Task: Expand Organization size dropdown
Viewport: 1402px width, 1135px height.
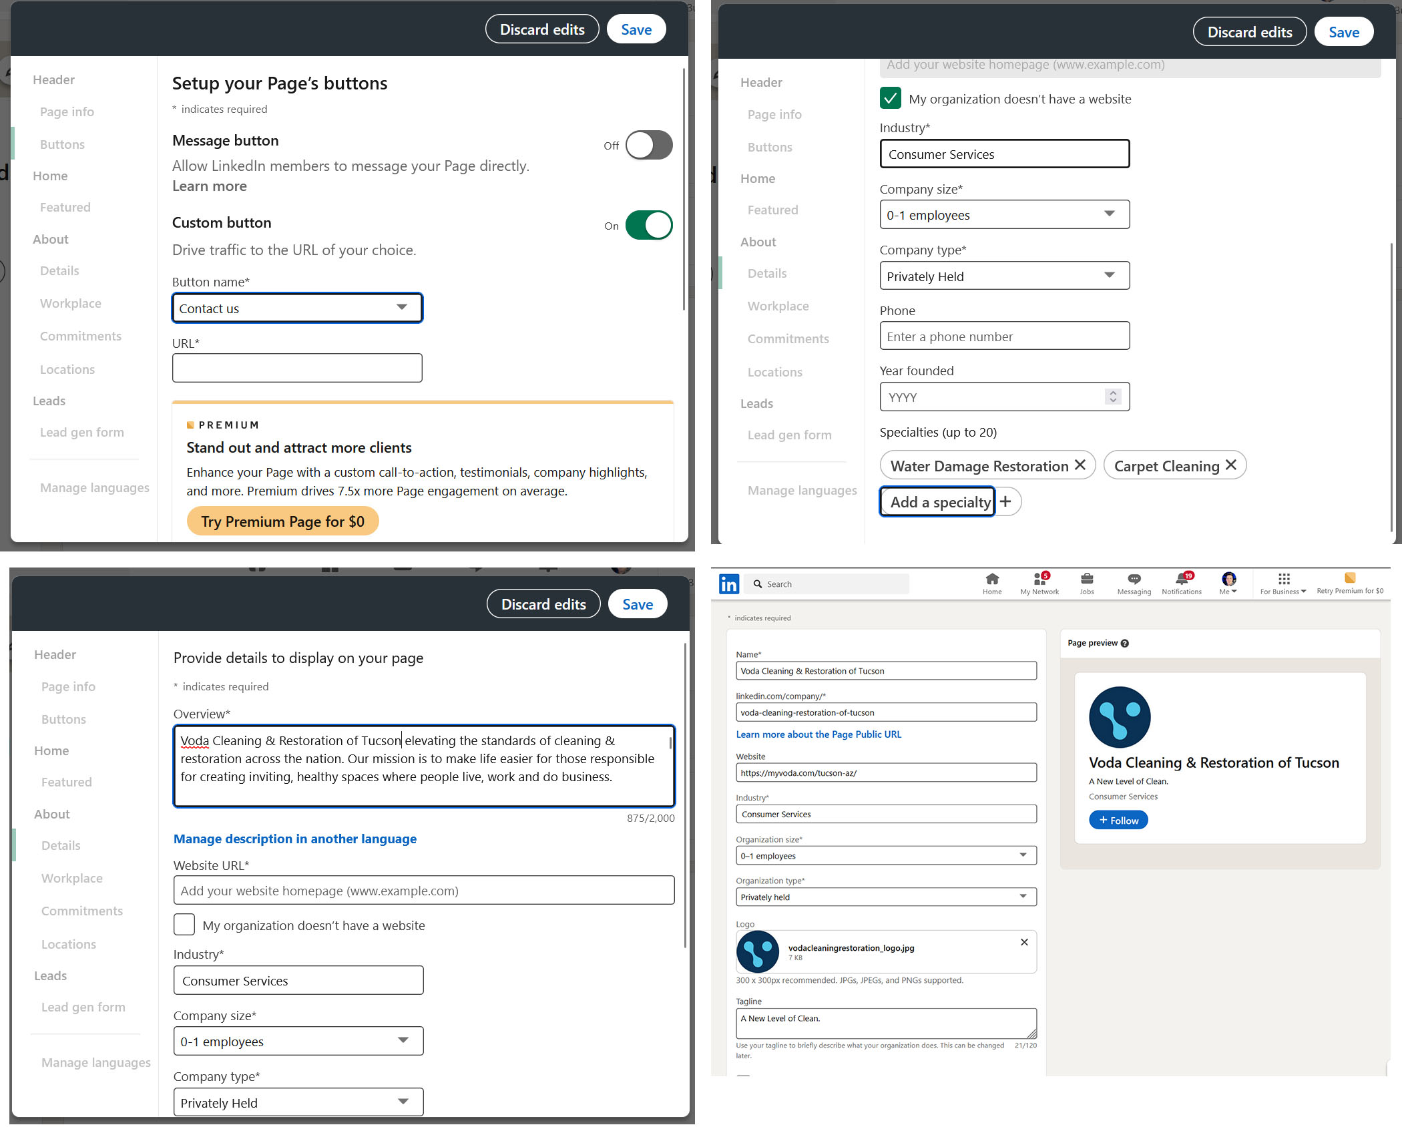Action: [x=885, y=855]
